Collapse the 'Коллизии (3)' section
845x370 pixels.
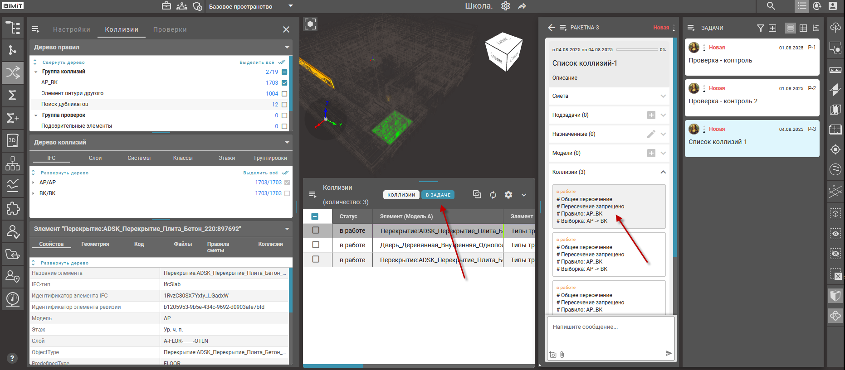663,172
